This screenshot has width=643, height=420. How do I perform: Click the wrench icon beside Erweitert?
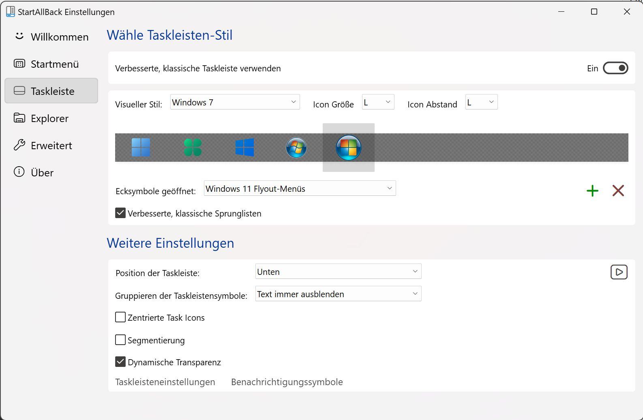19,145
